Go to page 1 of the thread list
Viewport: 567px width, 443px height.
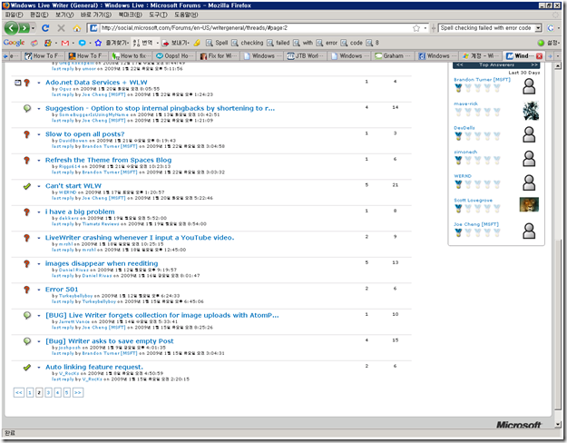pyautogui.click(x=30, y=393)
